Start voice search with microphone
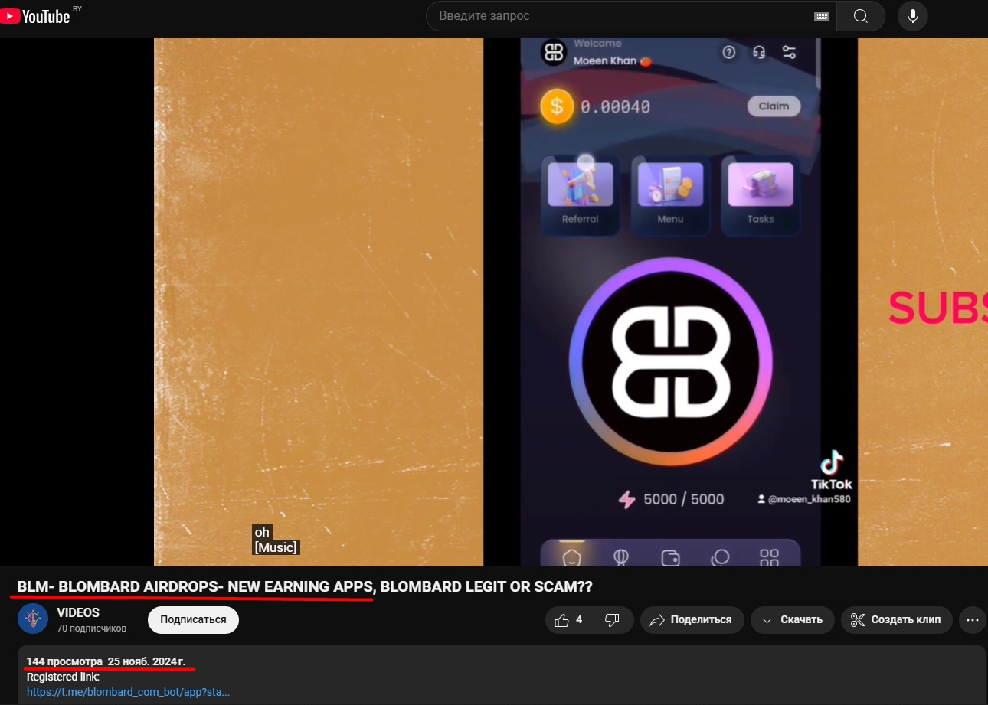988x705 pixels. point(913,16)
